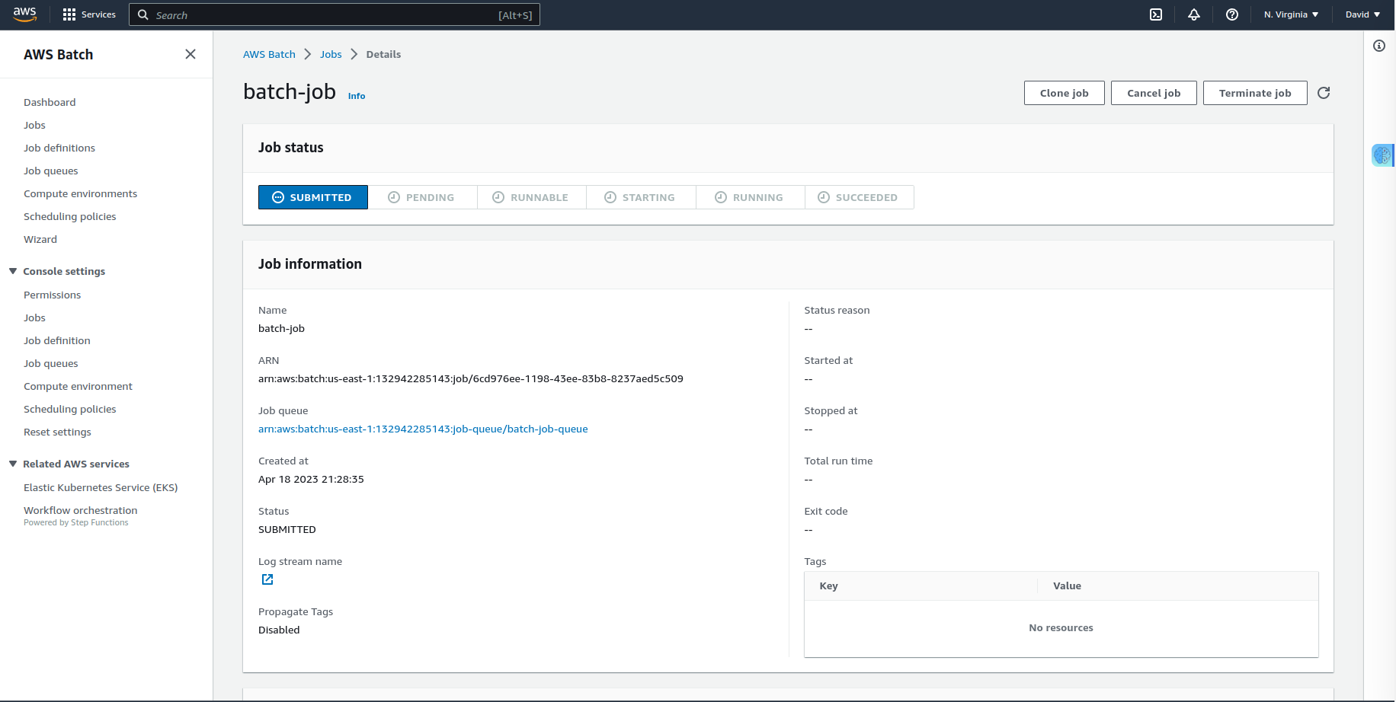This screenshot has width=1396, height=702.
Task: Open AWS CloudShell terminal icon
Action: [x=1156, y=14]
